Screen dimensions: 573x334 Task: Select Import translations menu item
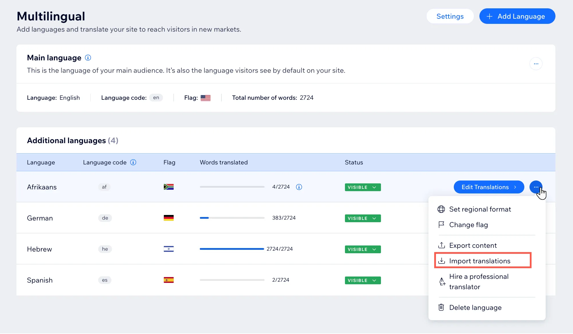[x=480, y=260]
